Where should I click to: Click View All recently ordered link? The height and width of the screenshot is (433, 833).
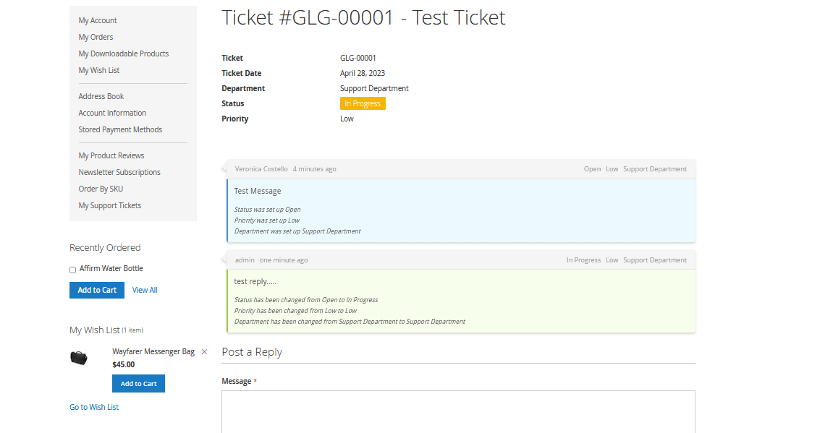coord(145,290)
